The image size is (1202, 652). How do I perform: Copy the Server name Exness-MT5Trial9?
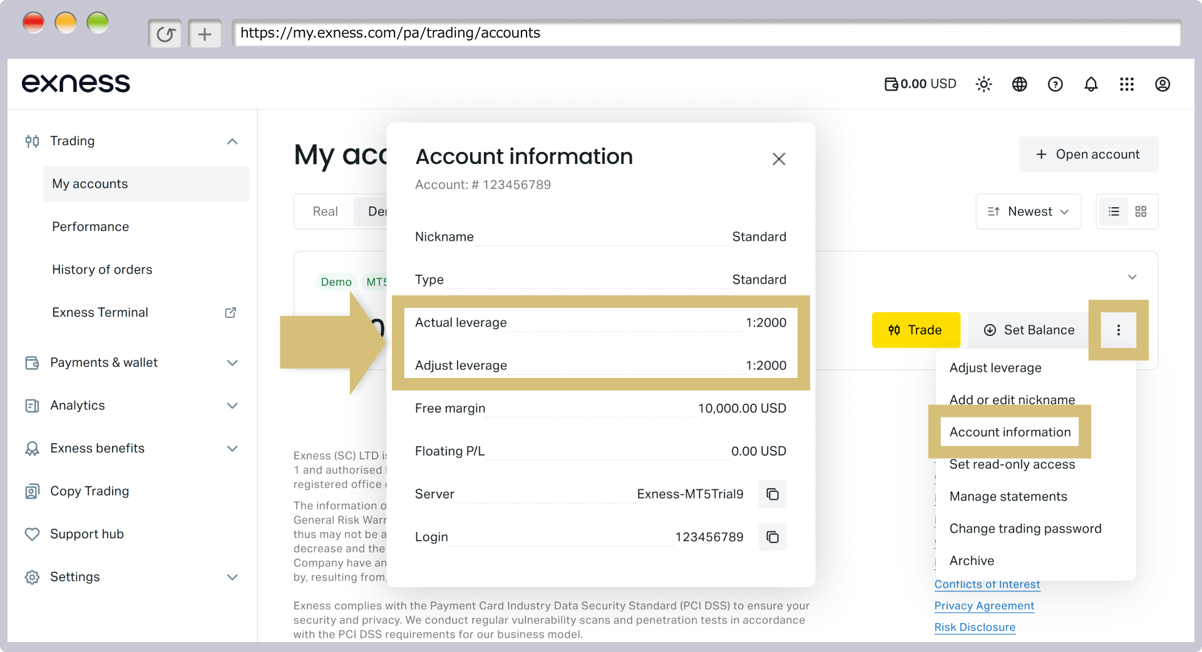click(773, 494)
